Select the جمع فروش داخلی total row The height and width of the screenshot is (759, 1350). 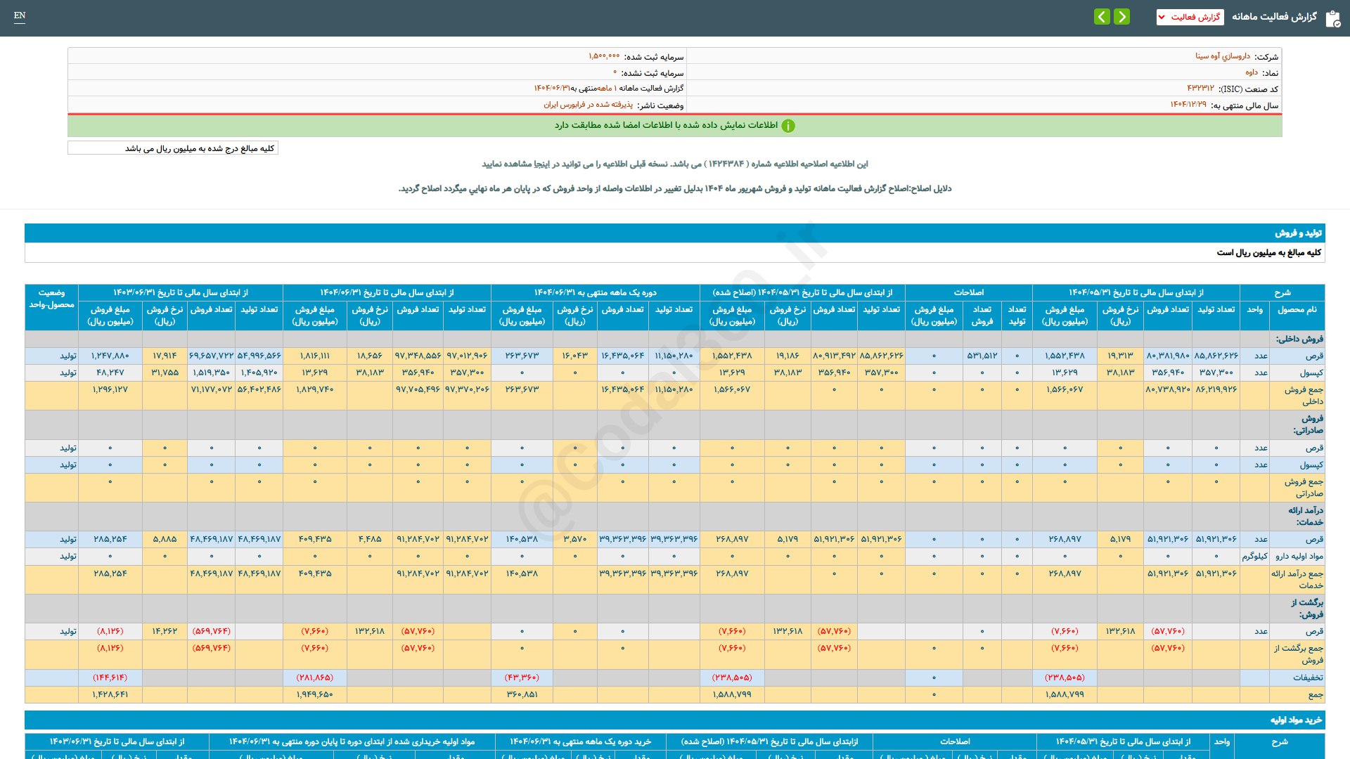click(x=1304, y=395)
